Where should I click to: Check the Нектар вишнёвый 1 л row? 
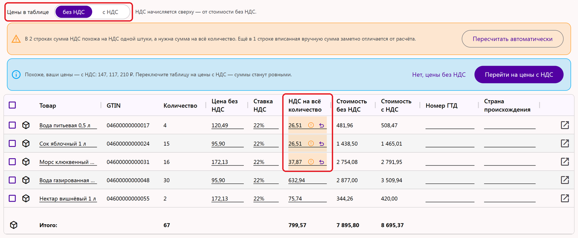pos(12,198)
